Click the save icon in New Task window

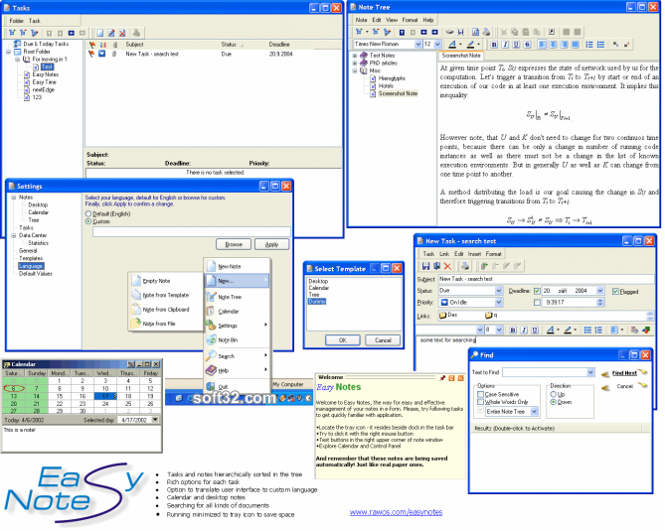tap(425, 266)
